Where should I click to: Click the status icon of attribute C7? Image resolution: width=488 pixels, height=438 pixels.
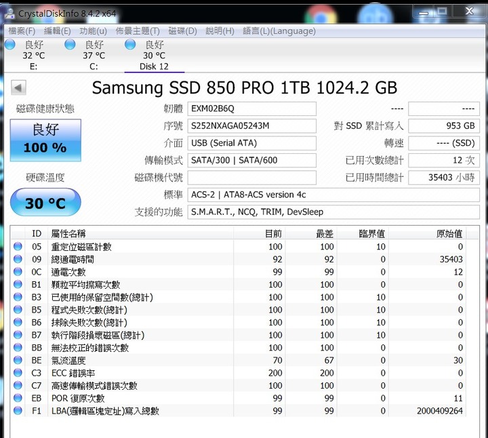pyautogui.click(x=18, y=385)
